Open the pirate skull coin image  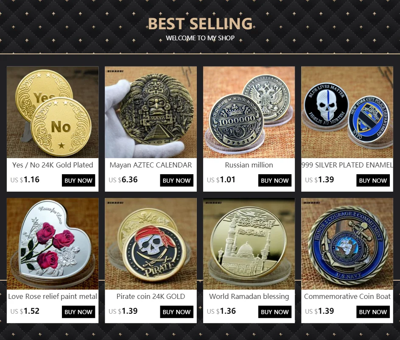point(151,244)
